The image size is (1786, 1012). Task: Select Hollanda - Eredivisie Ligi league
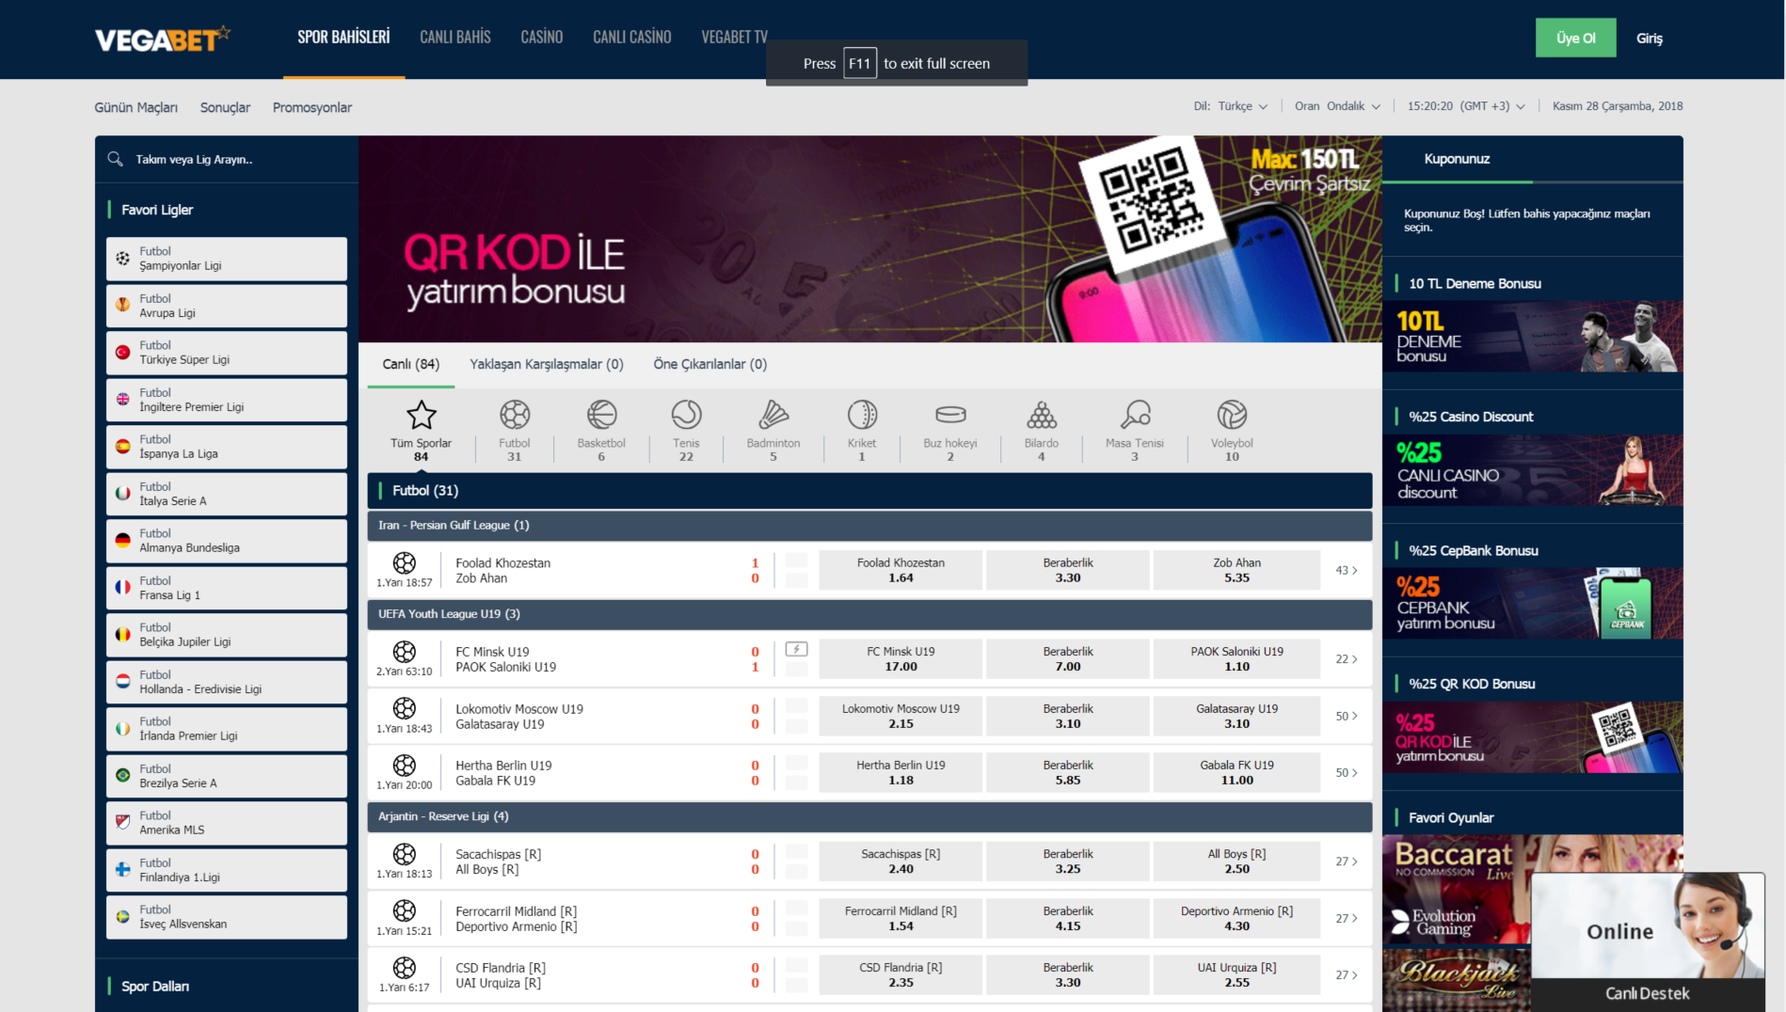coord(227,682)
